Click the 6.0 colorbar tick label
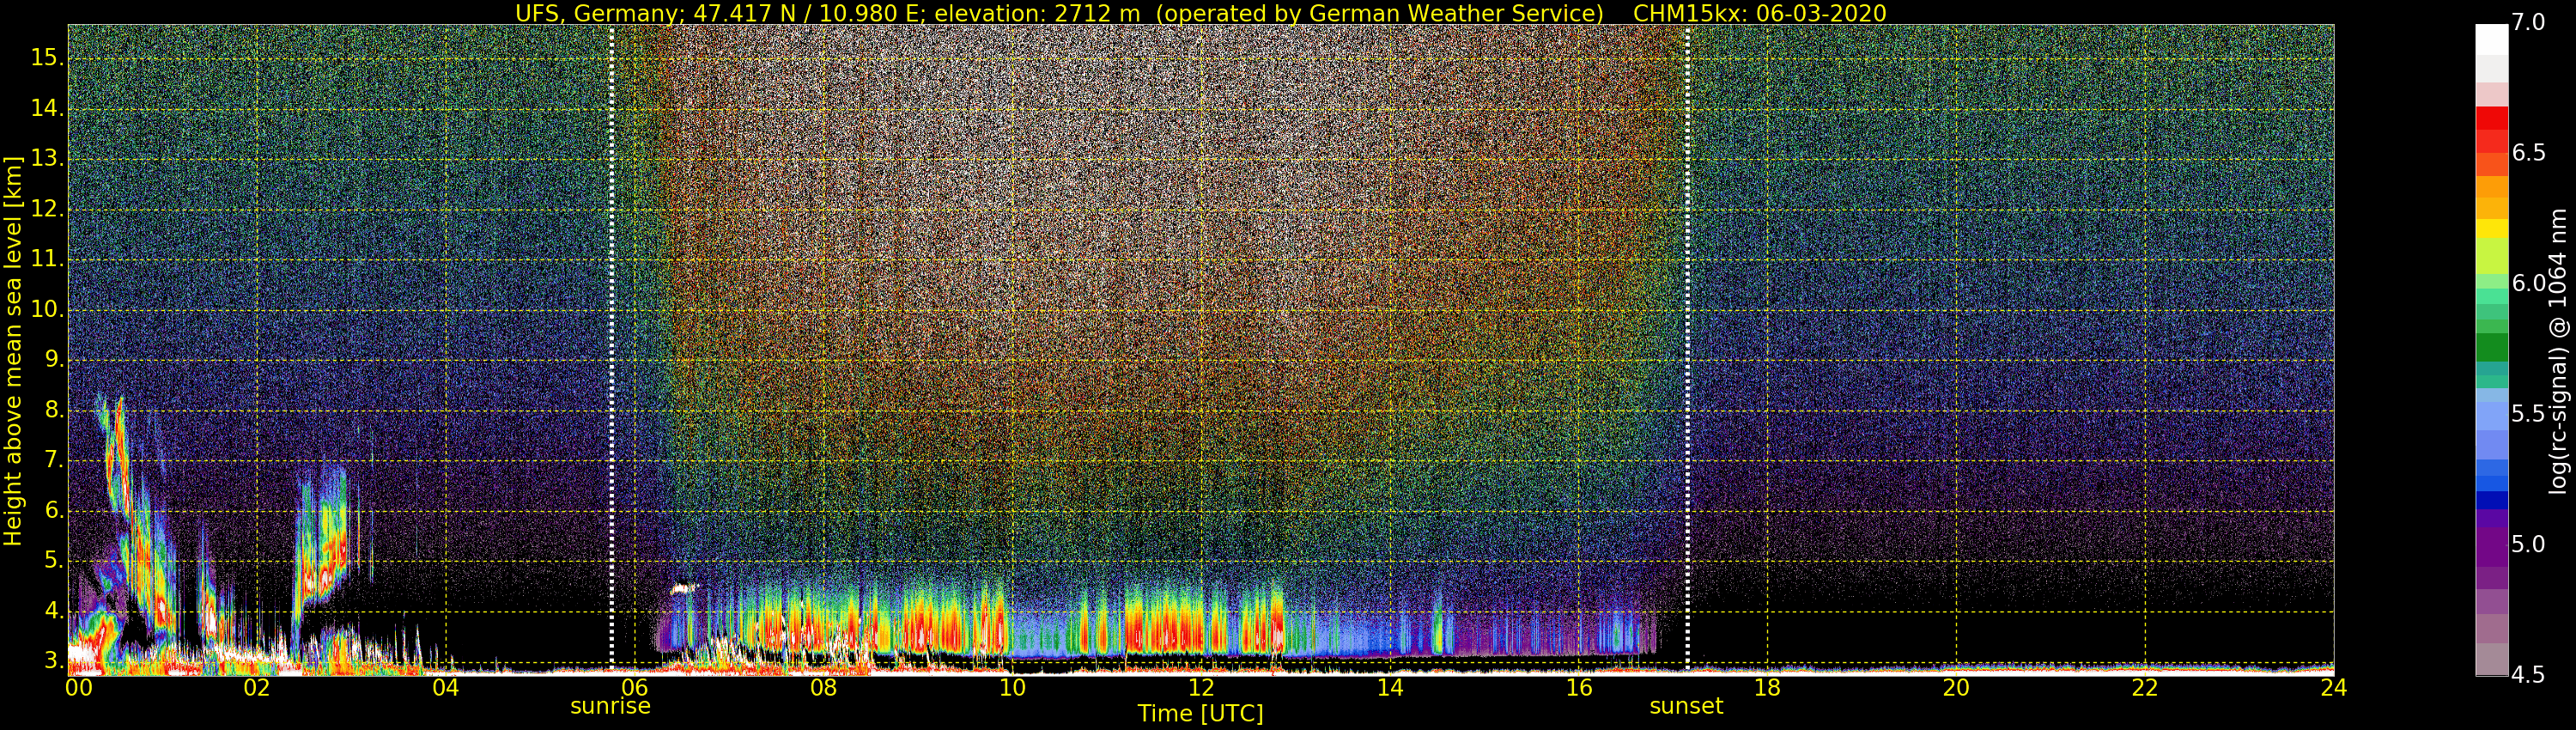 click(x=2528, y=283)
